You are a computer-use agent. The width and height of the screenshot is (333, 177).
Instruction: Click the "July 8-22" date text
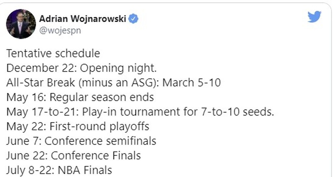27,170
